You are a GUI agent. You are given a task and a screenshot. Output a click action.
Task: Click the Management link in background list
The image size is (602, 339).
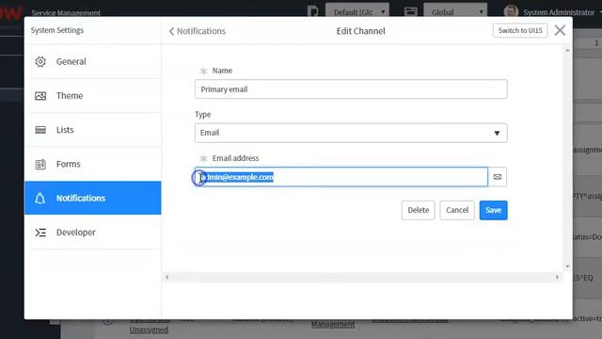click(x=332, y=324)
